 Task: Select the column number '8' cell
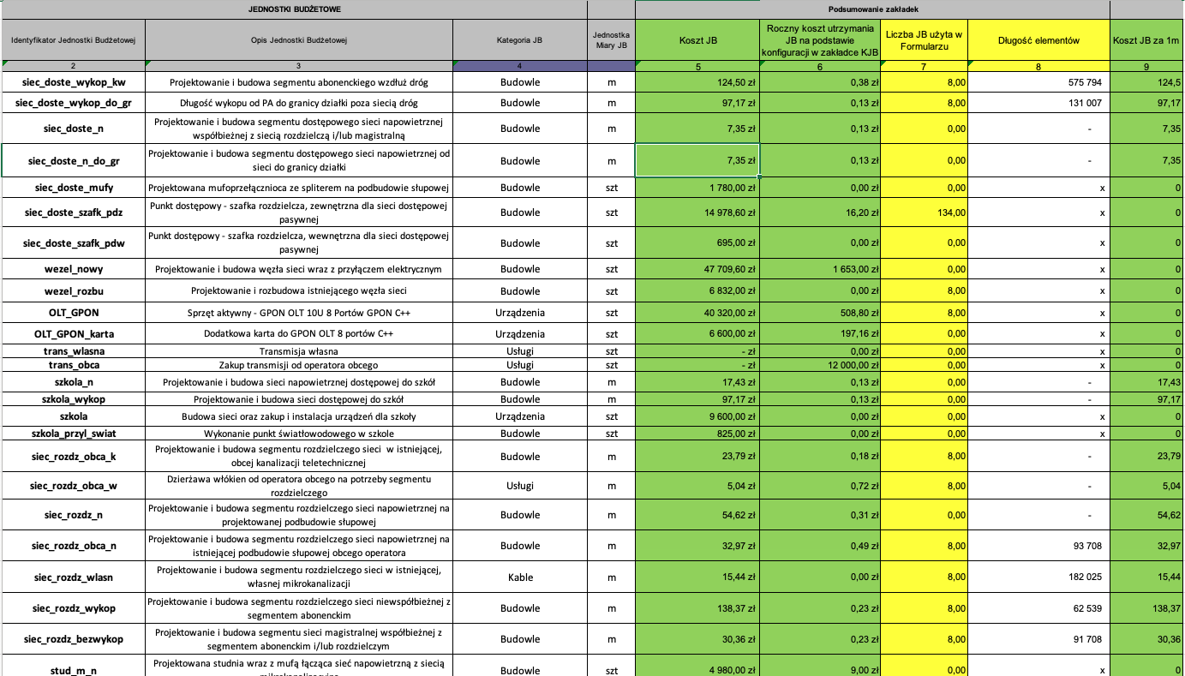[x=1038, y=66]
